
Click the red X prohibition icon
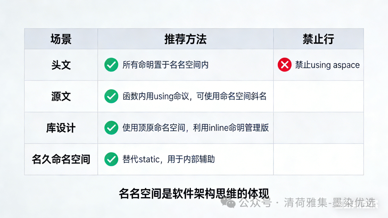coord(285,65)
